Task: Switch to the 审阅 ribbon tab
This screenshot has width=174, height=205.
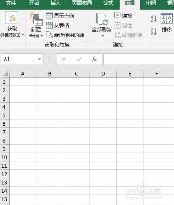Action: pyautogui.click(x=151, y=3)
